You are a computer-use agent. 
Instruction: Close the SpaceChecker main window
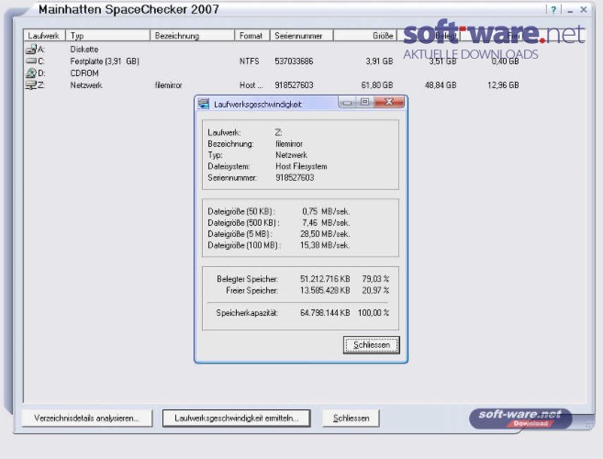click(x=584, y=9)
